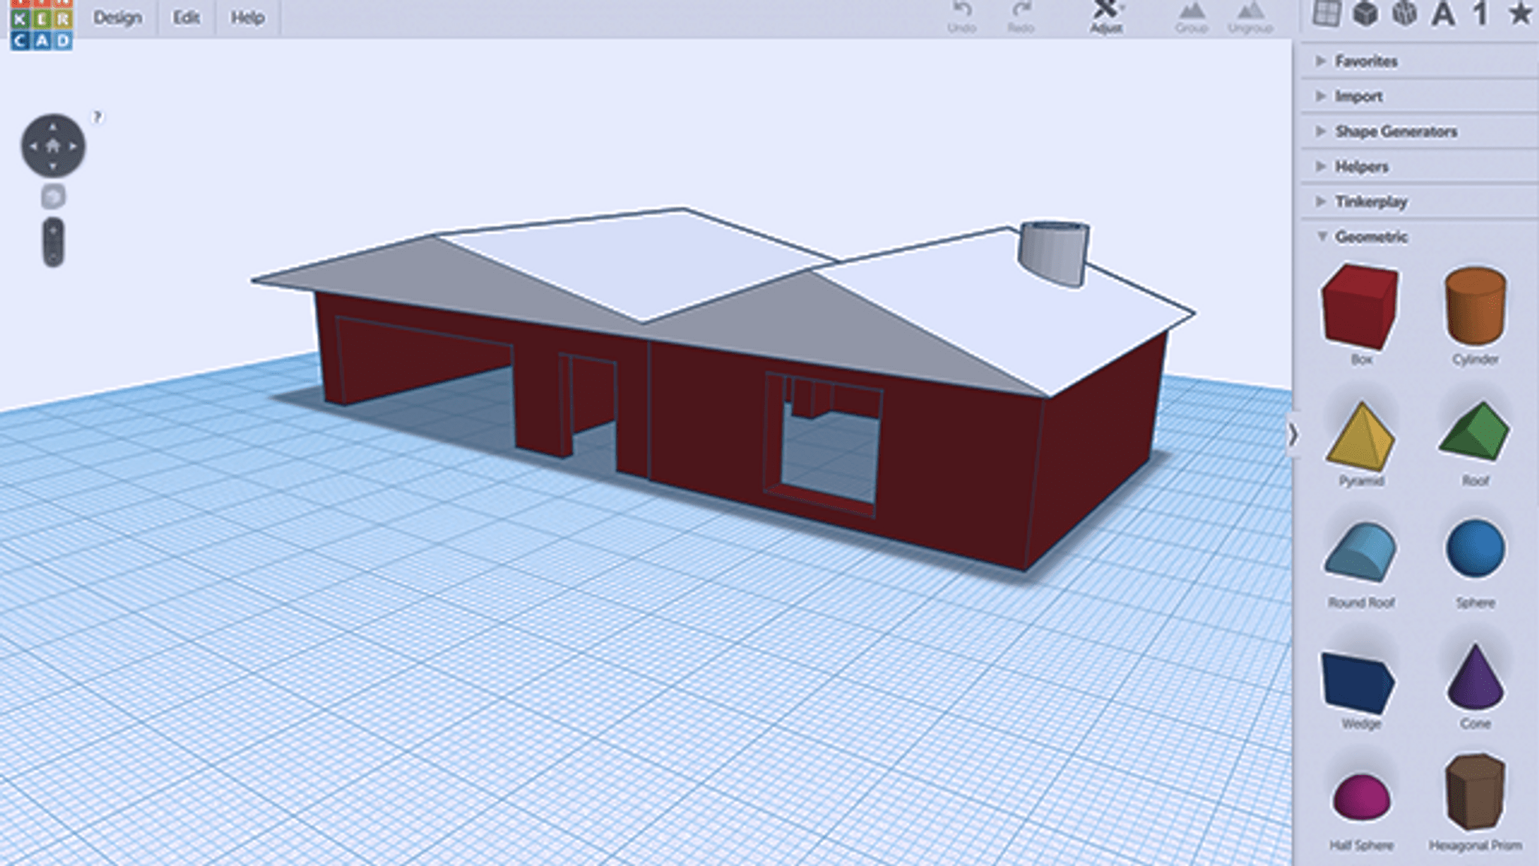
Task: Collapse the Geometric shapes section
Action: click(1371, 237)
